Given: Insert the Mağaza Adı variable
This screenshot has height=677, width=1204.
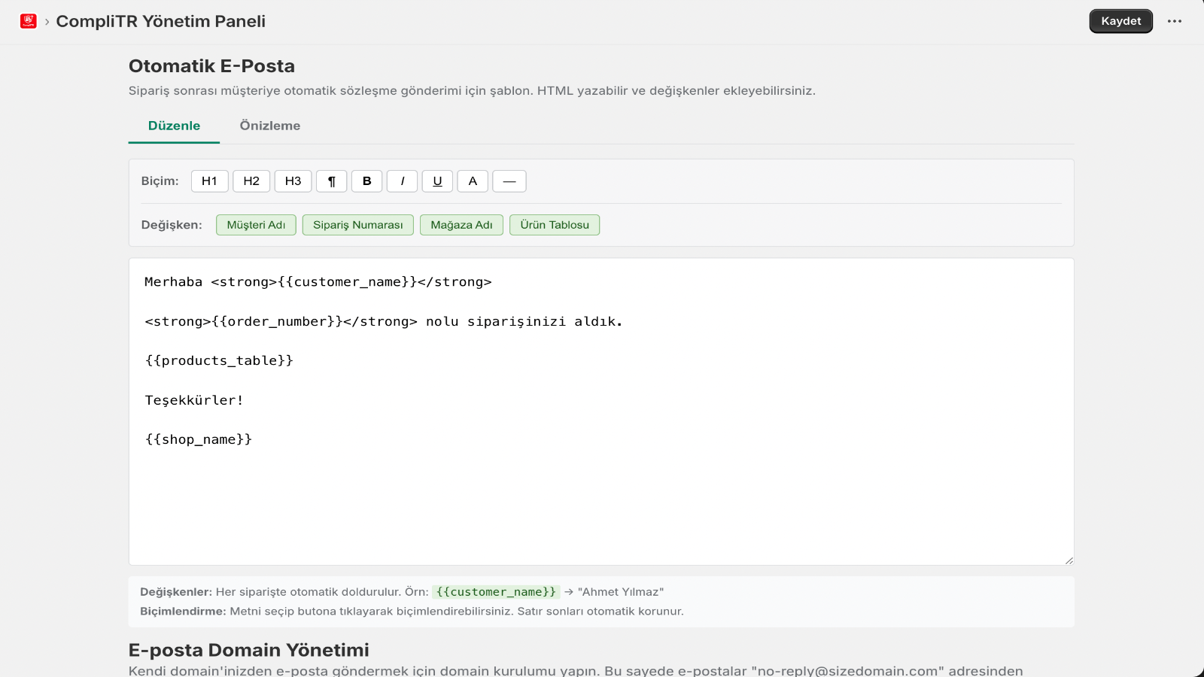Looking at the screenshot, I should [x=461, y=224].
